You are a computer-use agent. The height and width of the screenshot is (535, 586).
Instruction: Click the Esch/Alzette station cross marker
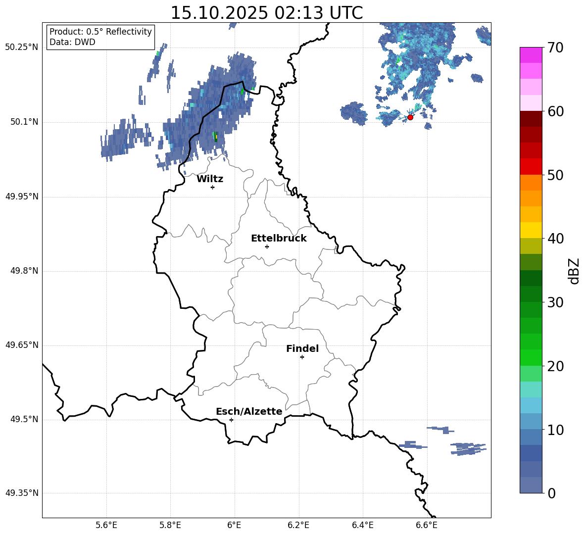(231, 420)
